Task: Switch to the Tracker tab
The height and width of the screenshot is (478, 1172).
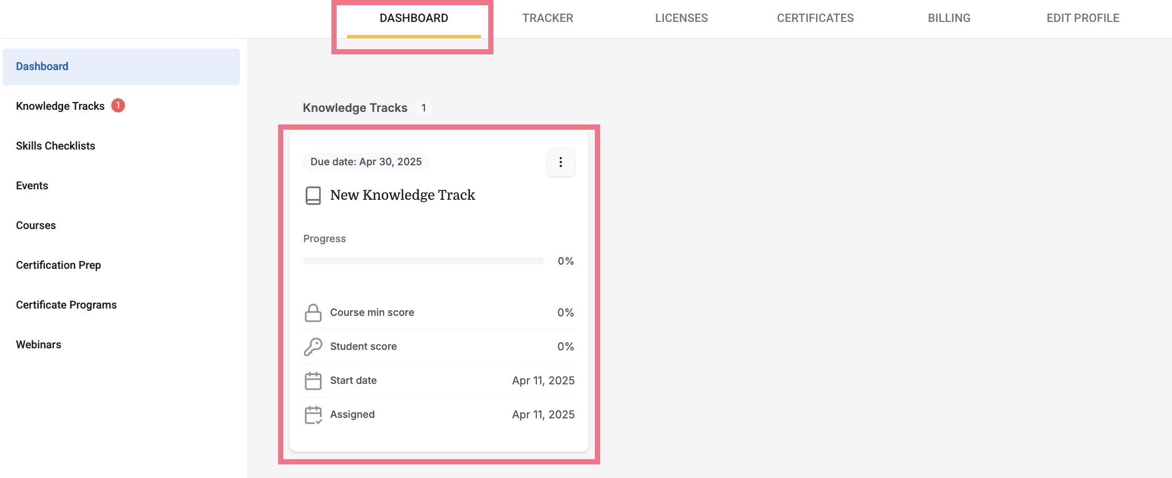Action: (x=547, y=18)
